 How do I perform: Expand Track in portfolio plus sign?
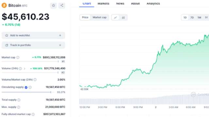tap(60, 45)
